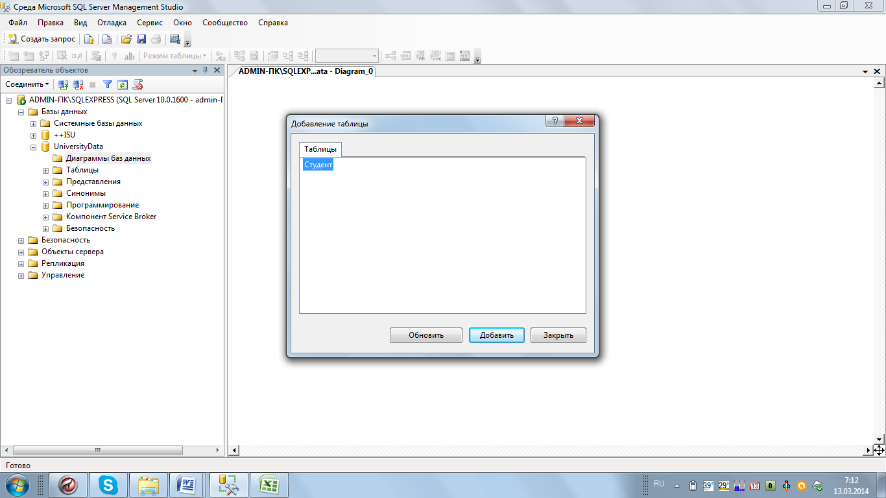
Task: Click the filter funnel icon
Action: [108, 84]
